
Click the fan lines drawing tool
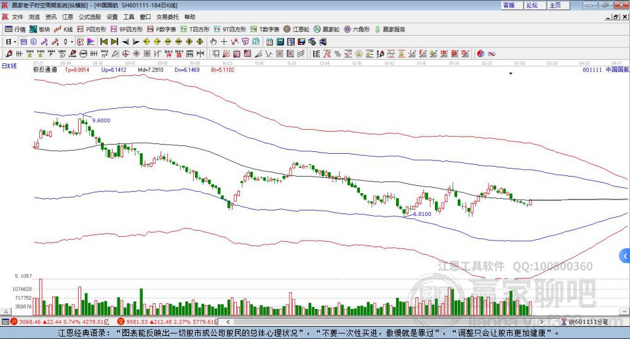(226, 54)
